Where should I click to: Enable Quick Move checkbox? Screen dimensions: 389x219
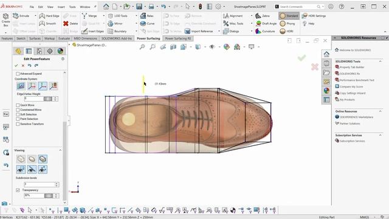[x=18, y=105]
